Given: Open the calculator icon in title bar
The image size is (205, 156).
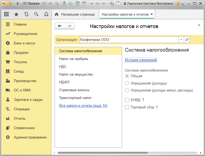Looking at the screenshot, I should 78,3.
